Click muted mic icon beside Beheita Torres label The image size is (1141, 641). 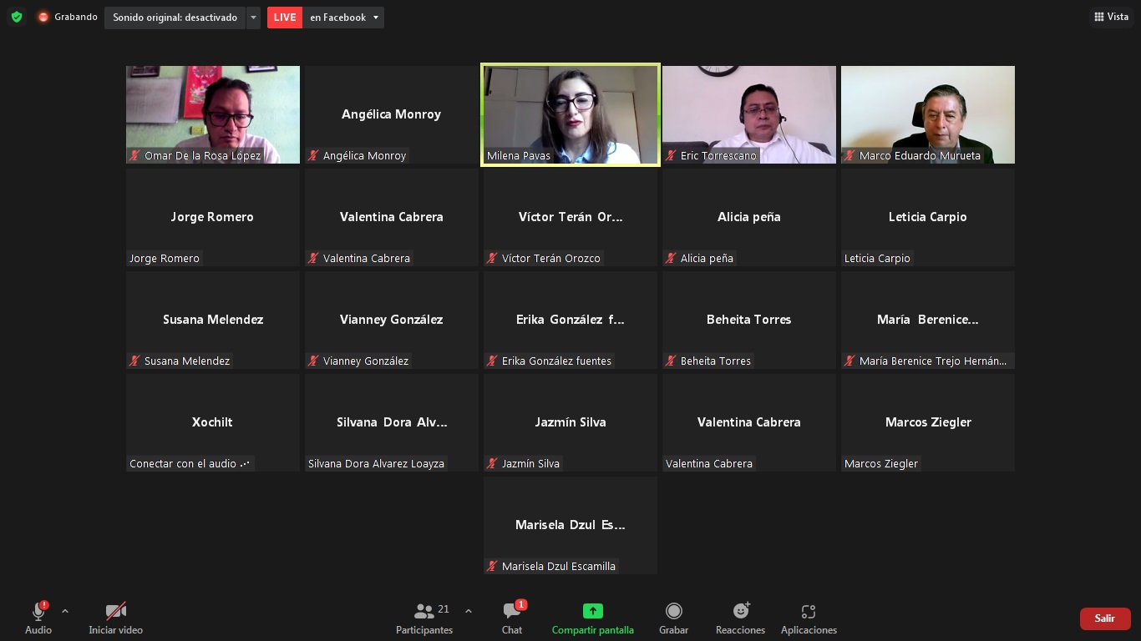[x=671, y=361]
